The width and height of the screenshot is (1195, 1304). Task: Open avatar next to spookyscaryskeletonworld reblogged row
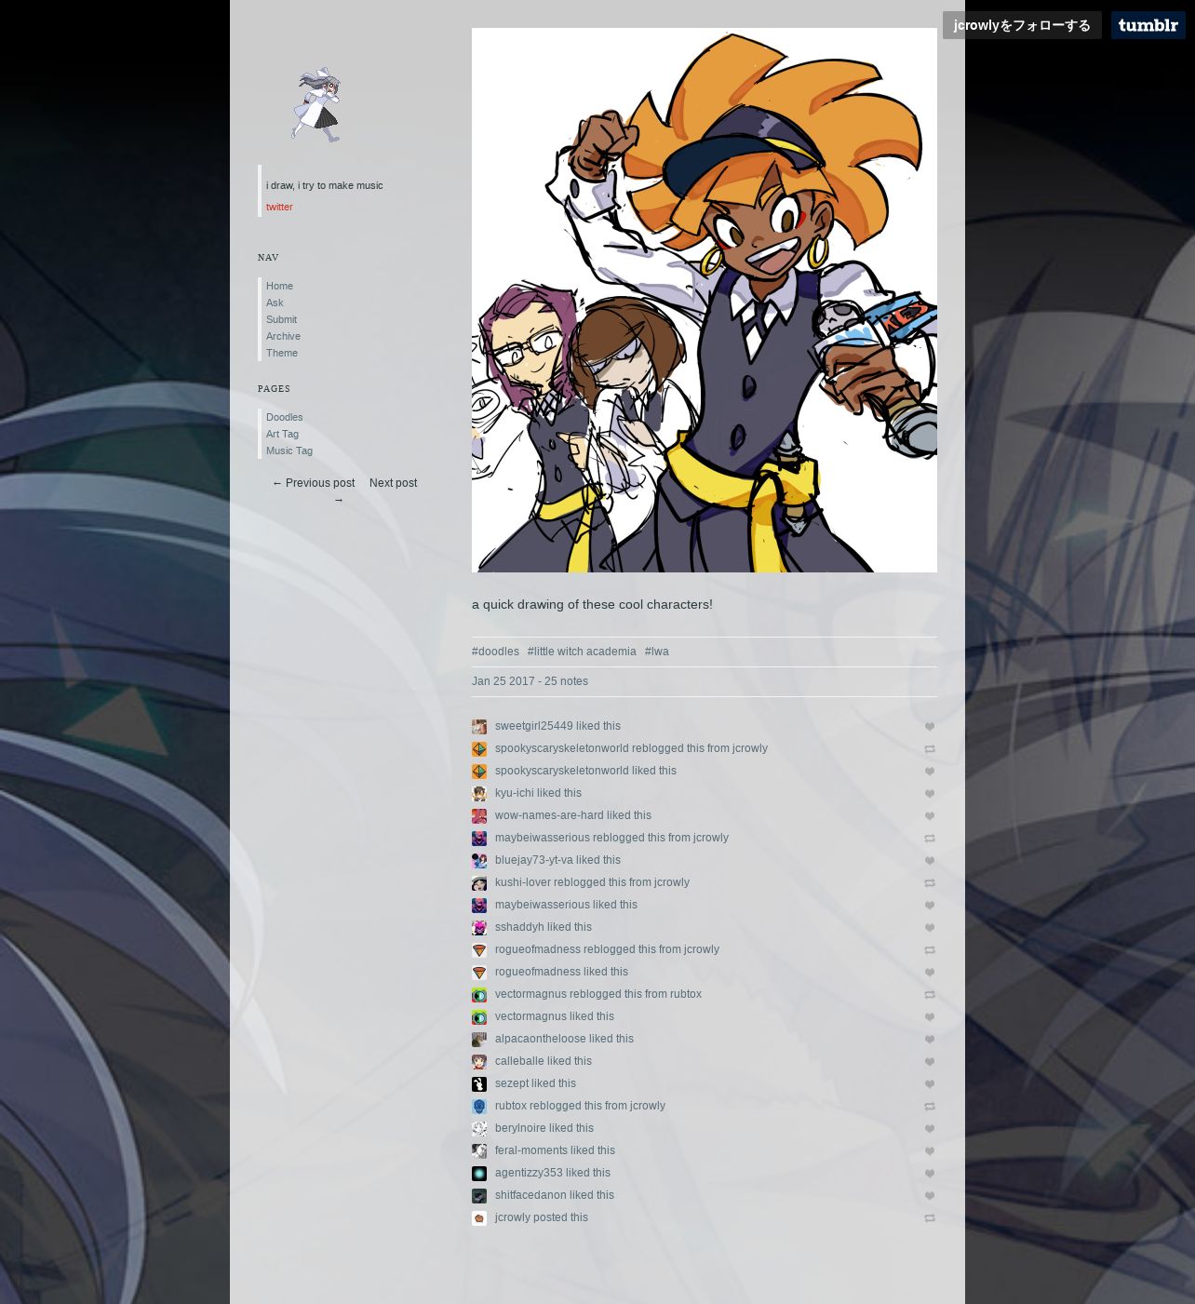point(479,749)
